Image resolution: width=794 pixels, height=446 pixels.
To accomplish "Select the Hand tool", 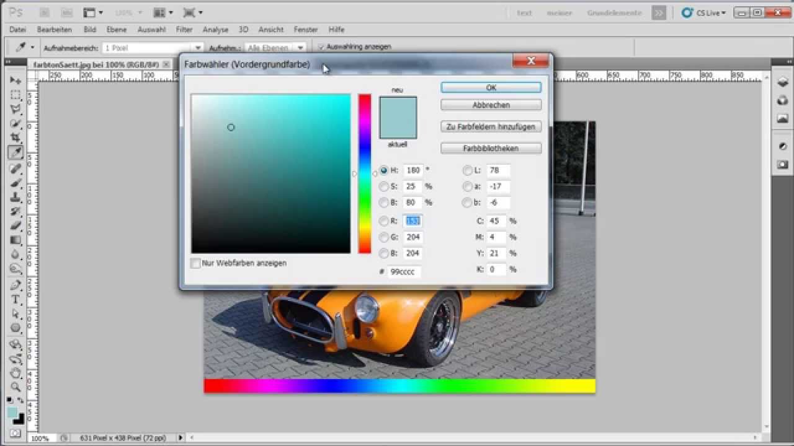I will [16, 373].
